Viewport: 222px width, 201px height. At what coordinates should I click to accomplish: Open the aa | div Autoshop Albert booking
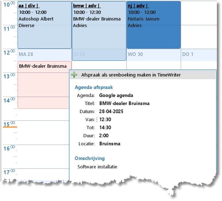click(45, 25)
